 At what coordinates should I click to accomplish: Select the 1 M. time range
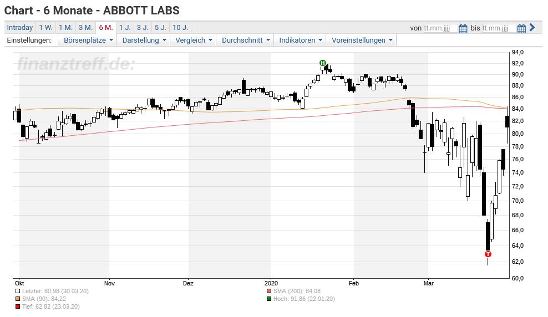tap(65, 28)
